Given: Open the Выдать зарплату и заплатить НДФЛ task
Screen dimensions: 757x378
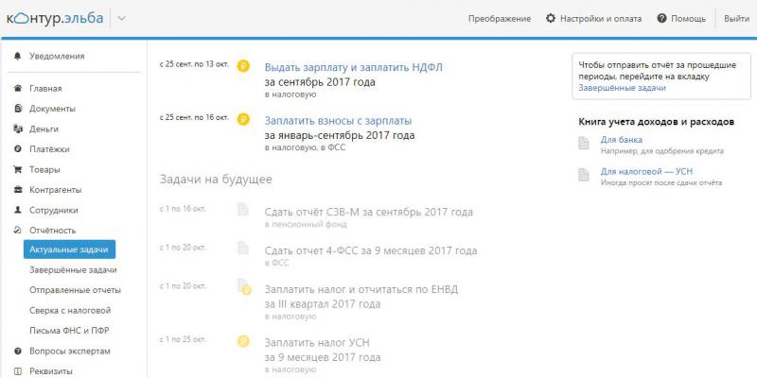Looking at the screenshot, I should 353,68.
